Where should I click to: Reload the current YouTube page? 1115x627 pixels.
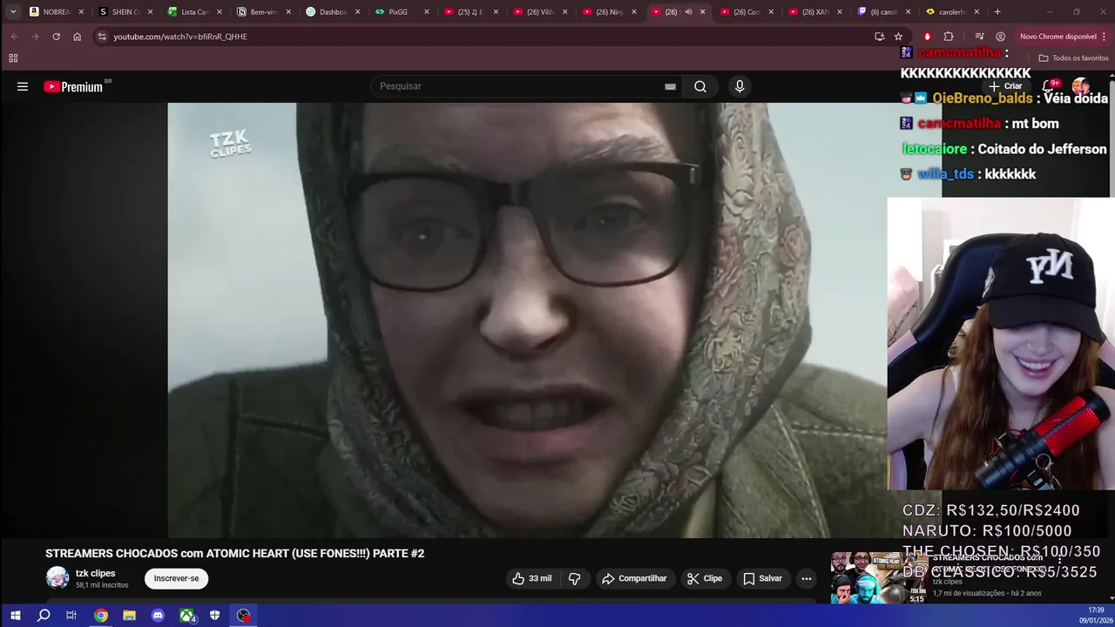tap(56, 37)
